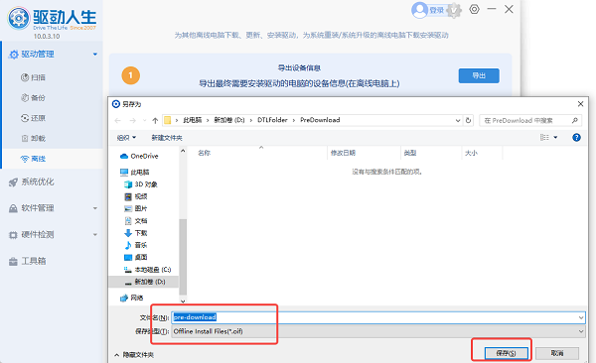596x363 pixels.
Task: Click the 硬件检测 chip icon
Action: (13, 235)
